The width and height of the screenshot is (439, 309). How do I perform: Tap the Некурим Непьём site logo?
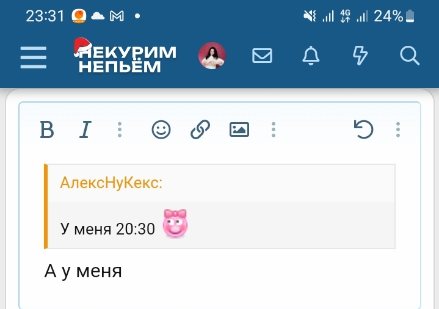[125, 55]
